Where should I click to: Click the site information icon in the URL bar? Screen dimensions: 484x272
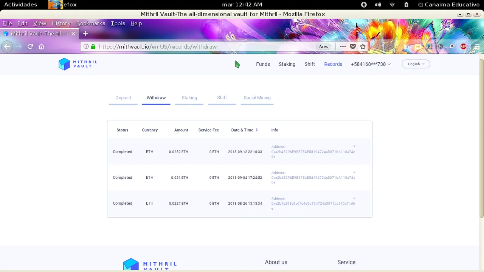coord(86,46)
